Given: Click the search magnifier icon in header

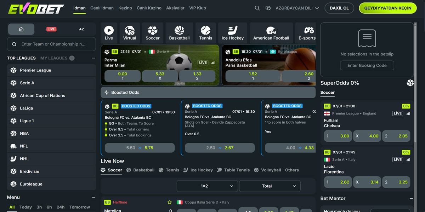Looking at the screenshot, I should pyautogui.click(x=257, y=8).
